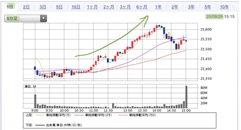Click the 9:30 time axis label

49,111
